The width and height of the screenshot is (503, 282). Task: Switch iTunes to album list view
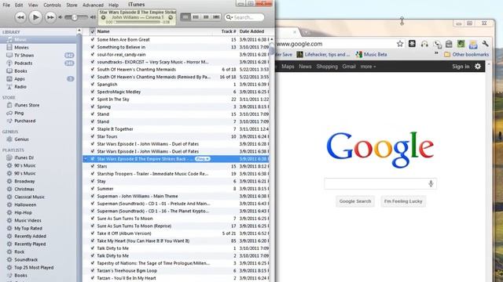click(196, 17)
